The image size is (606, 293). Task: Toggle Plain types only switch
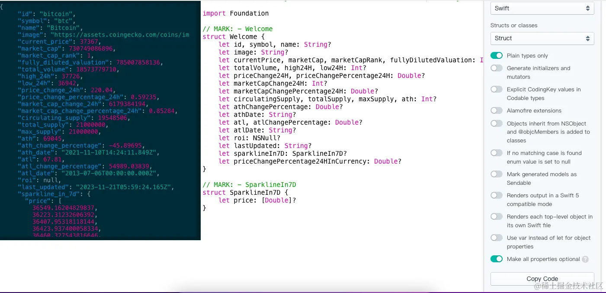[497, 55]
